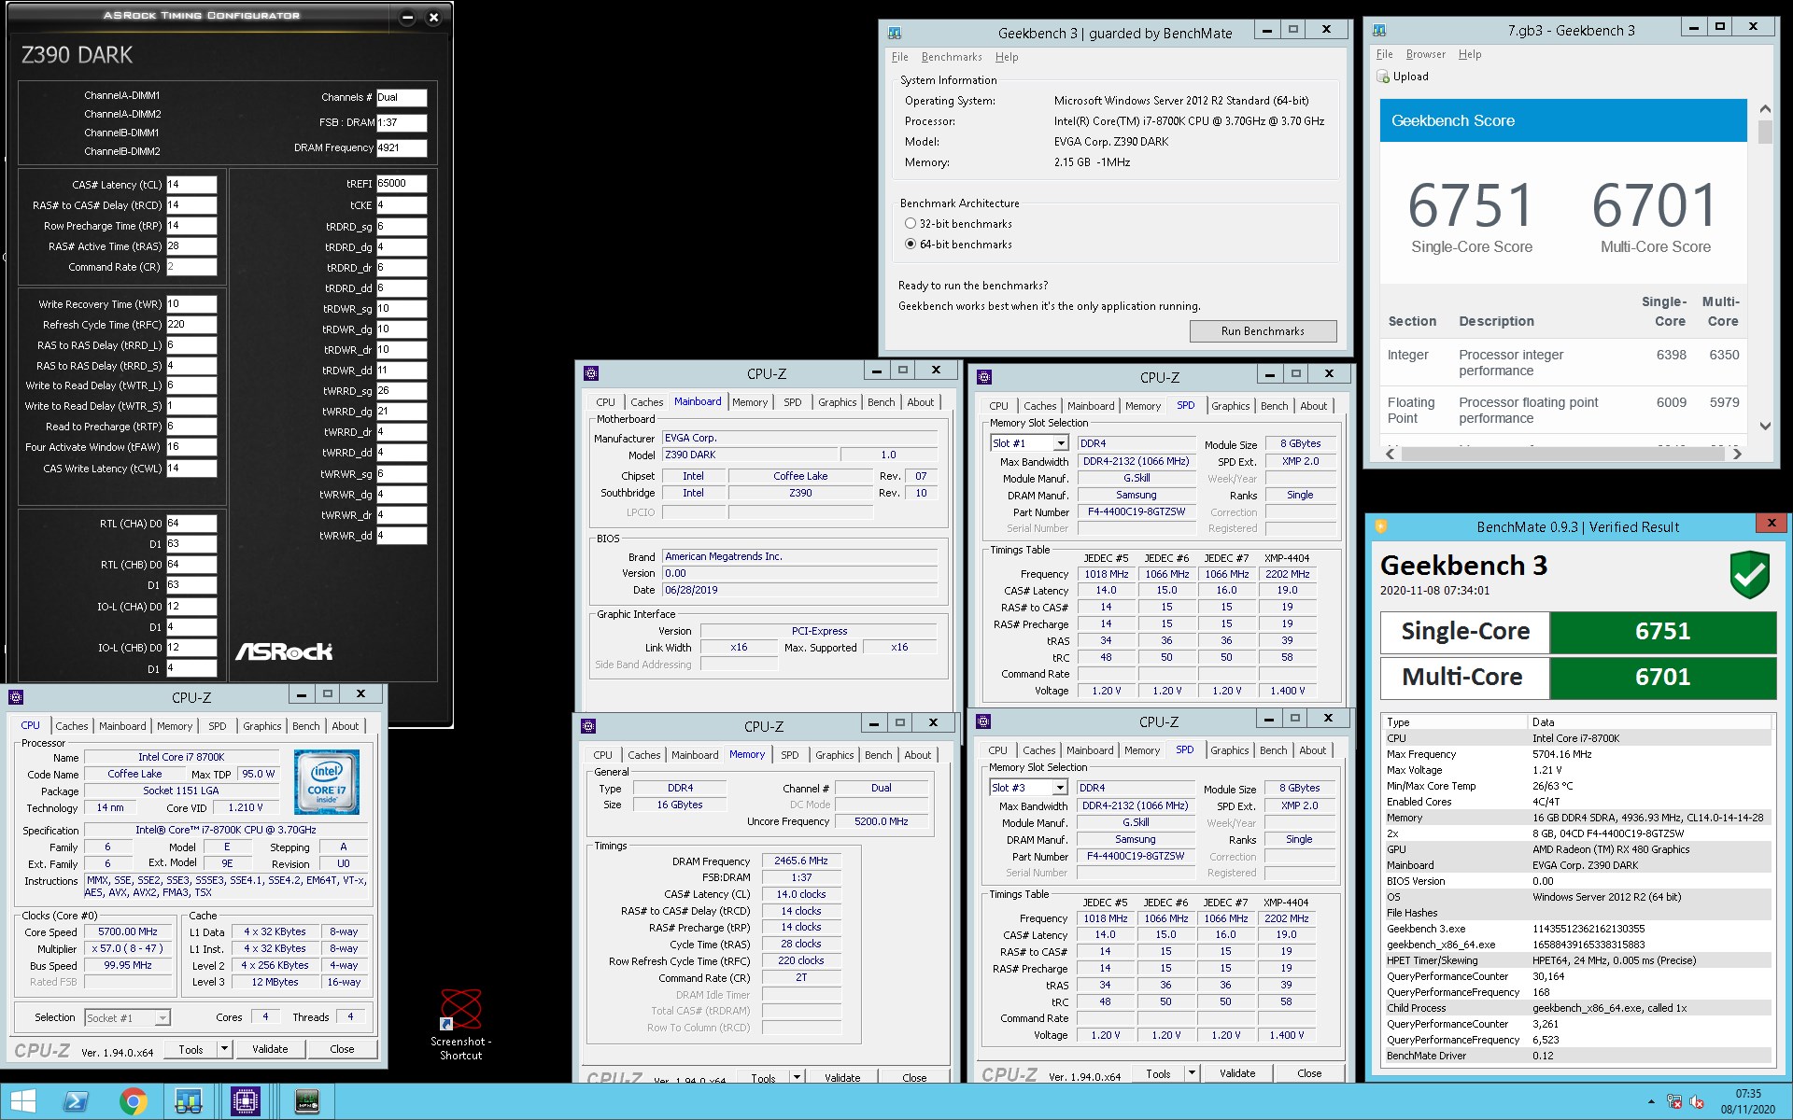The image size is (1793, 1120).
Task: Switch to SPD tab in CPU-Z CPU window
Action: point(218,726)
